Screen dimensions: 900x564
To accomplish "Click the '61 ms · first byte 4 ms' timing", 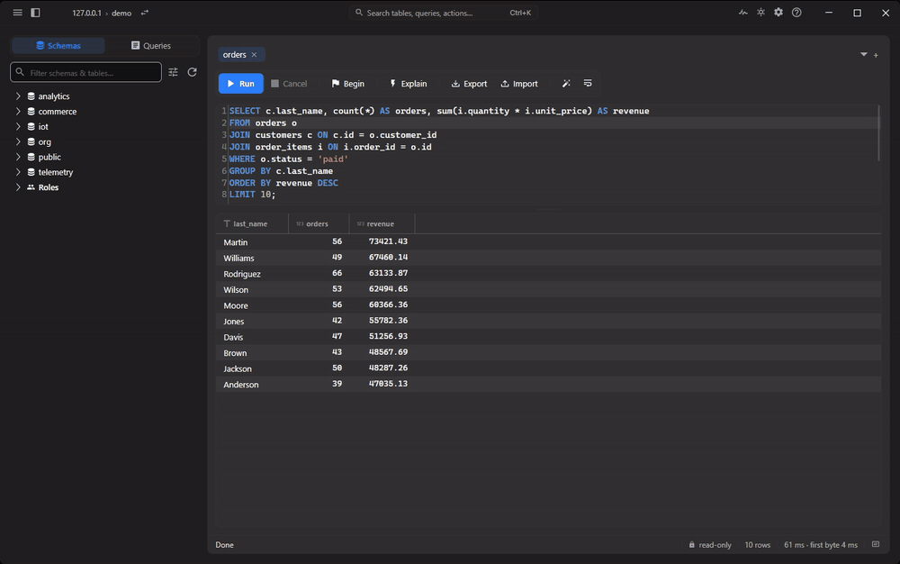I will point(821,544).
